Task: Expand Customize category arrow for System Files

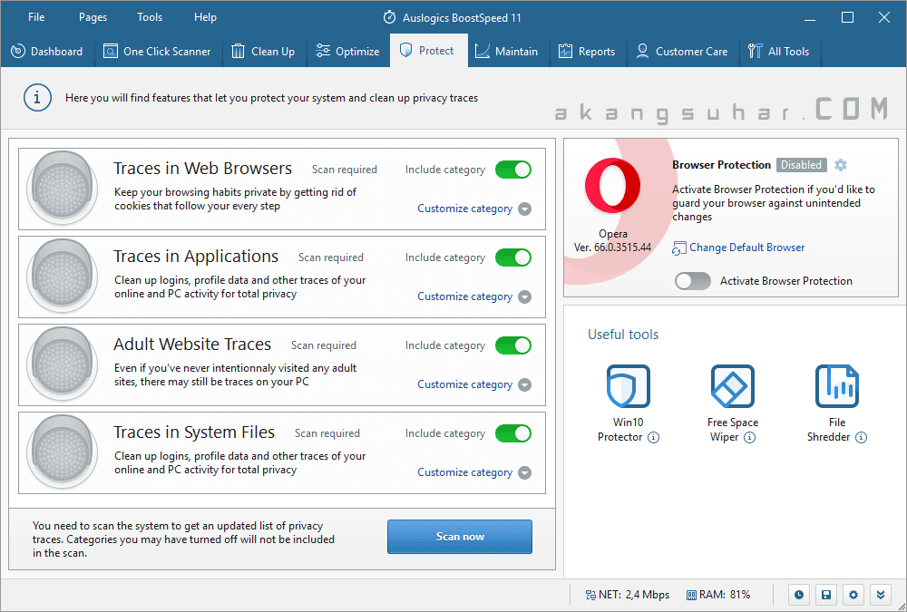Action: (524, 472)
